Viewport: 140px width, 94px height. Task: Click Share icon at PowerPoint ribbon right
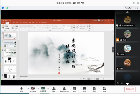tap(111, 23)
